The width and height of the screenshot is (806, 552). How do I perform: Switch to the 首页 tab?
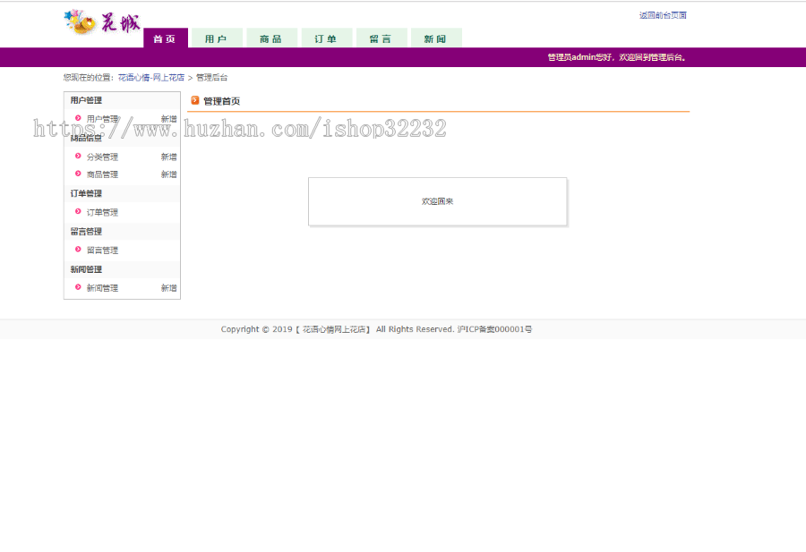(x=166, y=38)
